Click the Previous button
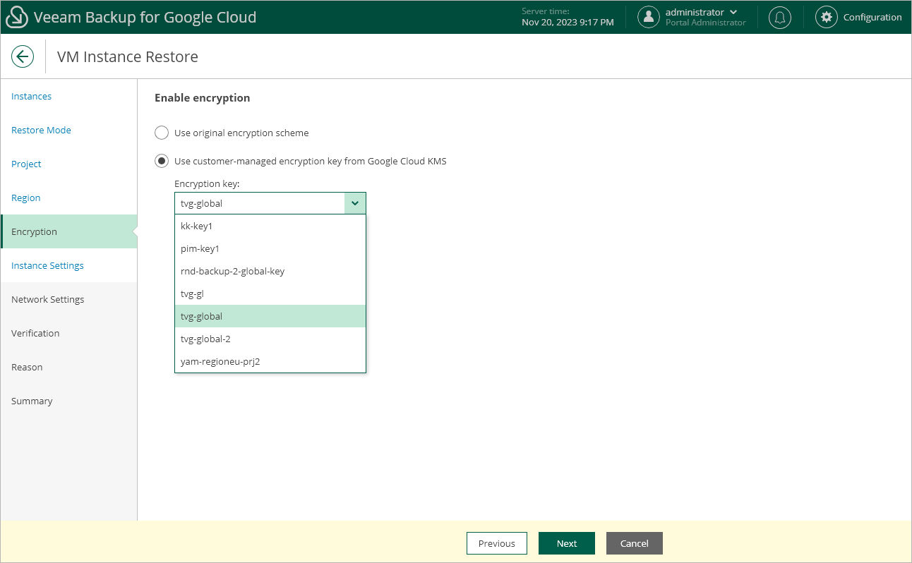This screenshot has height=563, width=912. click(x=497, y=543)
